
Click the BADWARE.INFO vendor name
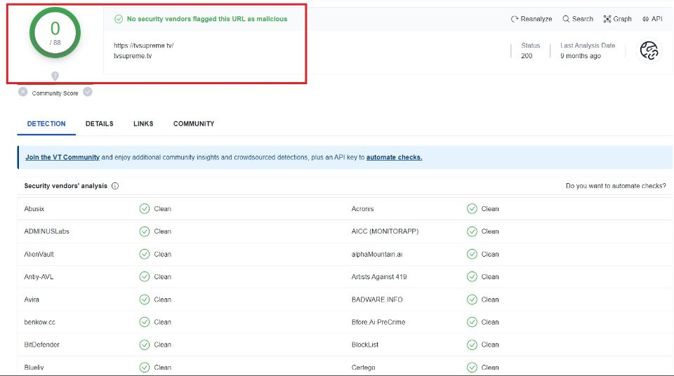pyautogui.click(x=378, y=300)
